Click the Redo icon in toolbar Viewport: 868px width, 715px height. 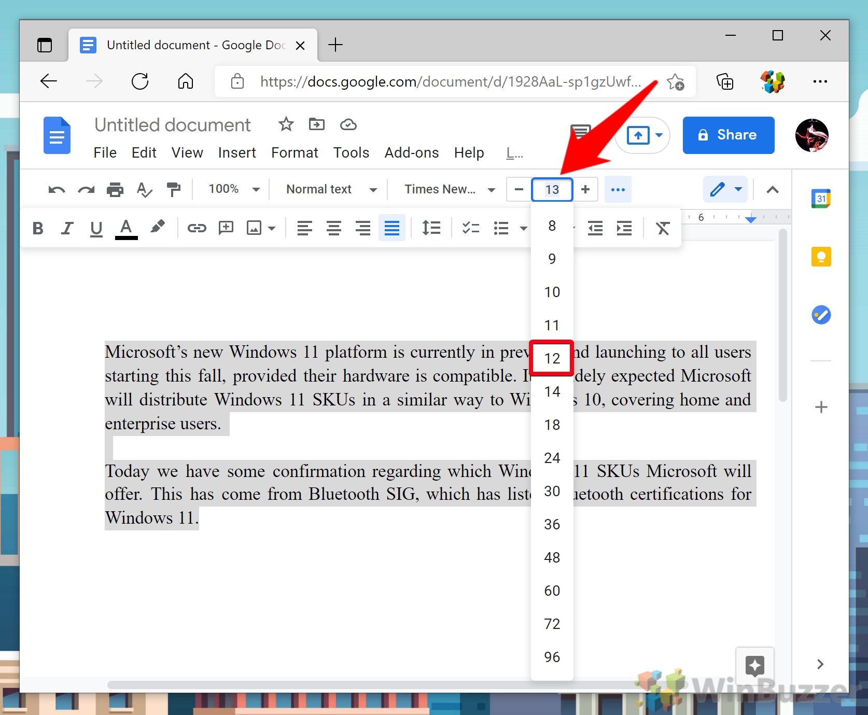86,190
